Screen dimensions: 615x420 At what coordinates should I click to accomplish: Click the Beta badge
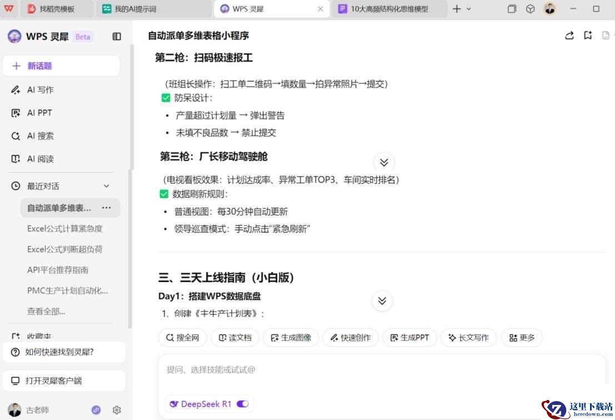coord(82,37)
